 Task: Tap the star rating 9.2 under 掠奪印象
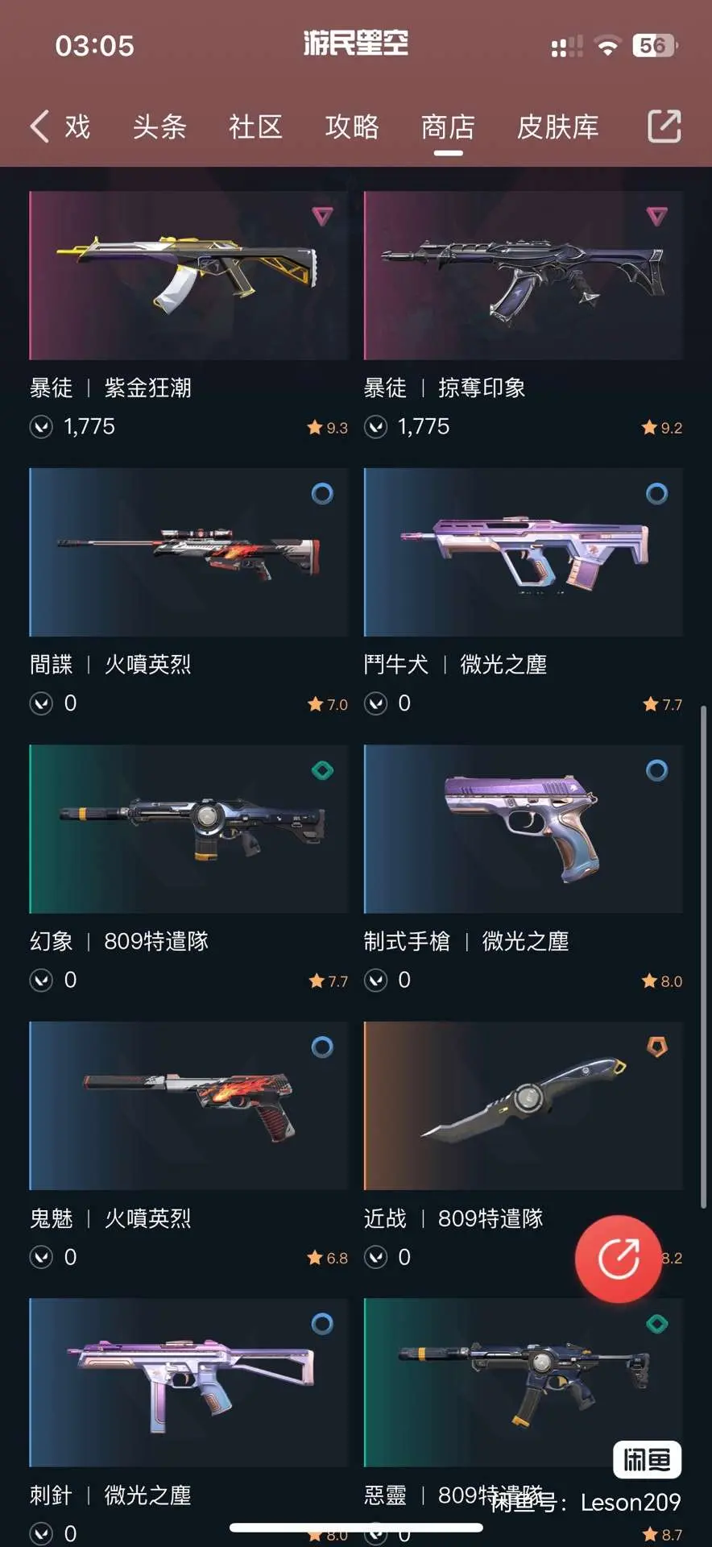pyautogui.click(x=661, y=428)
